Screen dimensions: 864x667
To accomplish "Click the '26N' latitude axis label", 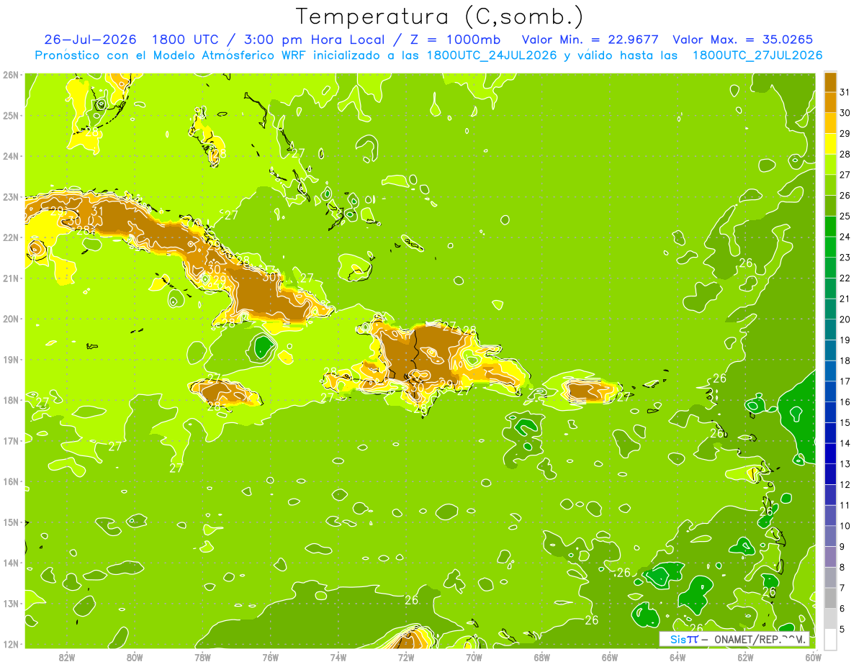I will click(x=11, y=75).
